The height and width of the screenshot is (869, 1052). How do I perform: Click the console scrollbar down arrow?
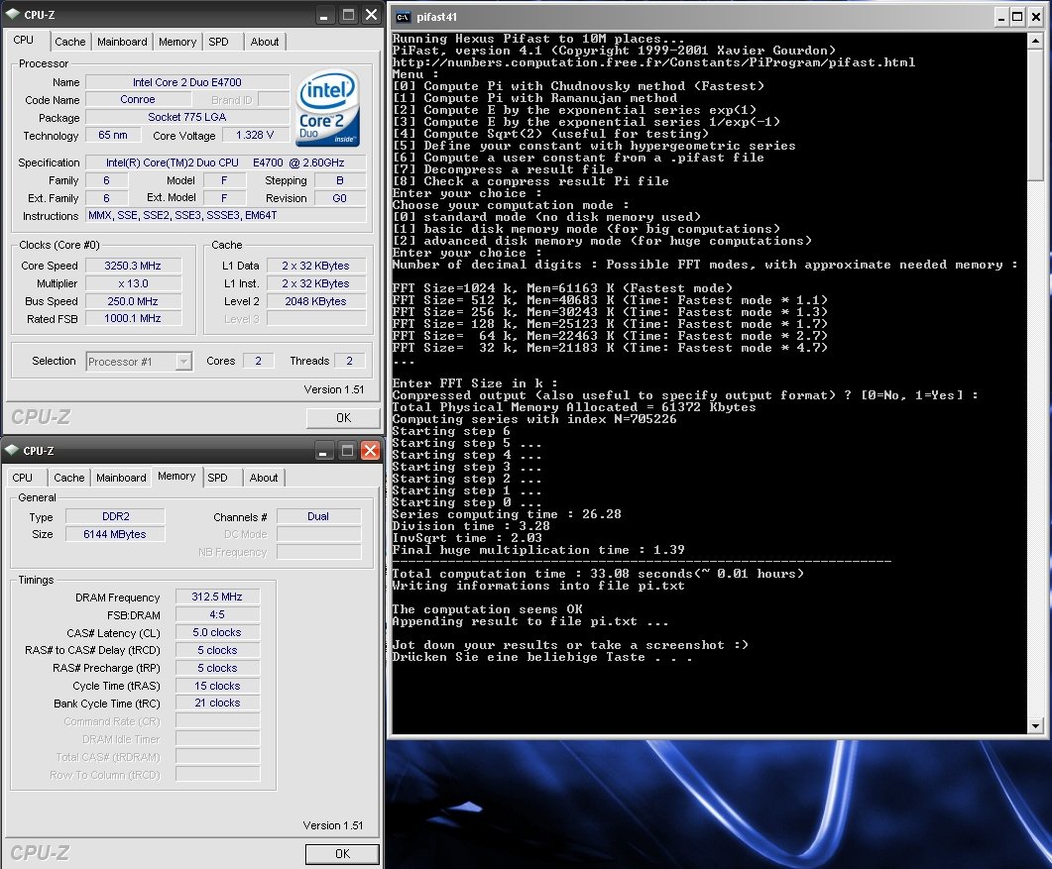pos(1035,725)
